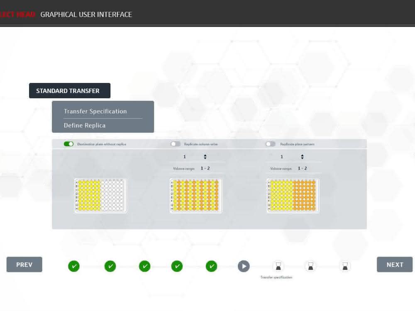Click the Replicate column-wise count field
The height and width of the screenshot is (311, 415).
click(x=198, y=157)
